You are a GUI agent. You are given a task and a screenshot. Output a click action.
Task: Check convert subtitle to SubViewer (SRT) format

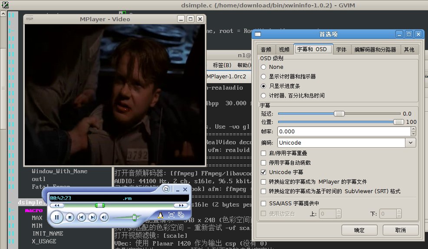[263, 191]
